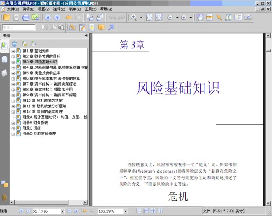Select the text selection tool
Viewport: 272px width, 216px height.
coord(238,17)
